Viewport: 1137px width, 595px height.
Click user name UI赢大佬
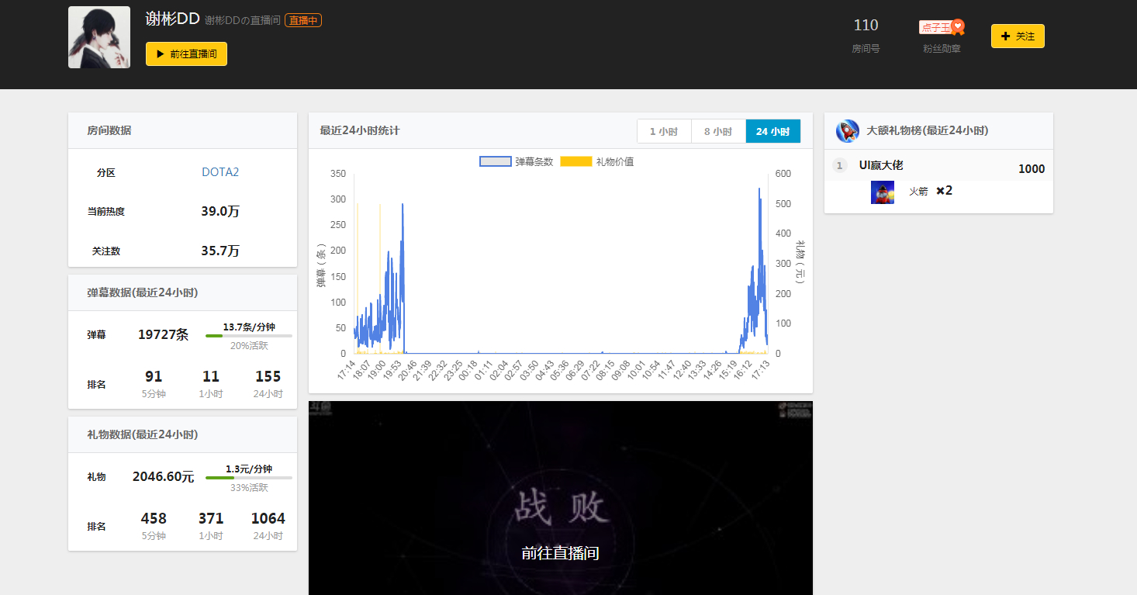(x=881, y=165)
